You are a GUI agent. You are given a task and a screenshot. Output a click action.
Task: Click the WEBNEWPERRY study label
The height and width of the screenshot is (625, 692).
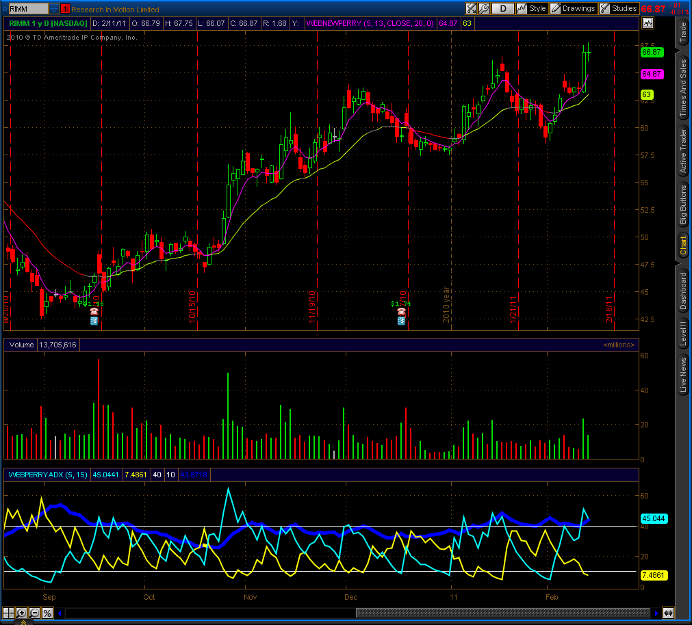click(370, 23)
